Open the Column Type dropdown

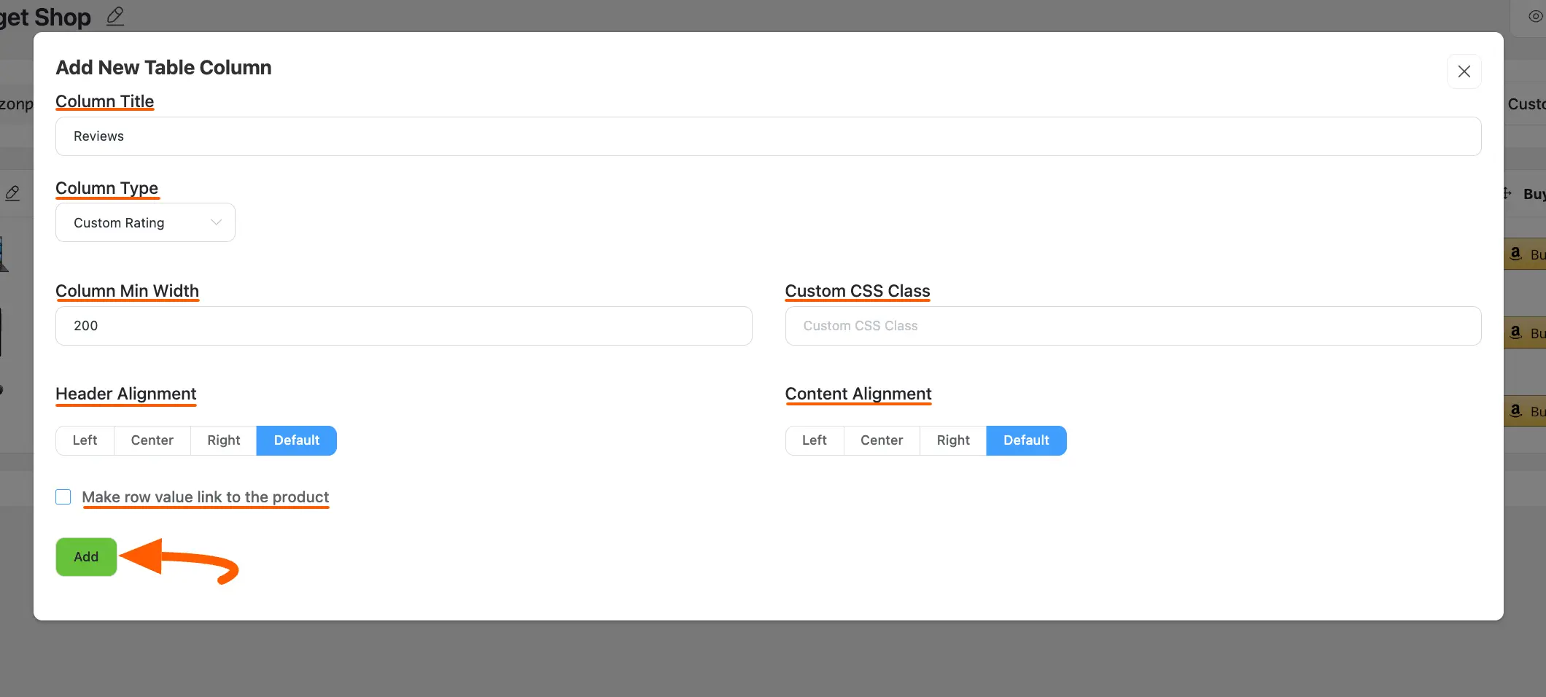click(144, 222)
